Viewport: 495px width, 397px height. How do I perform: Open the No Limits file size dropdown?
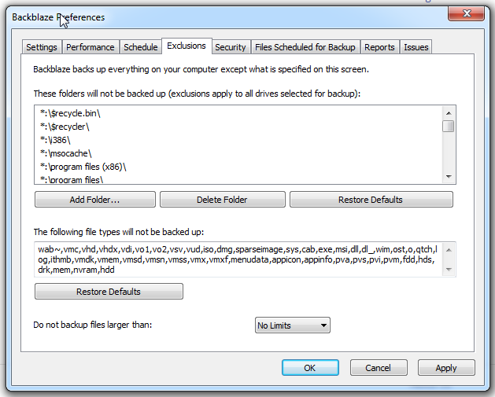[292, 325]
